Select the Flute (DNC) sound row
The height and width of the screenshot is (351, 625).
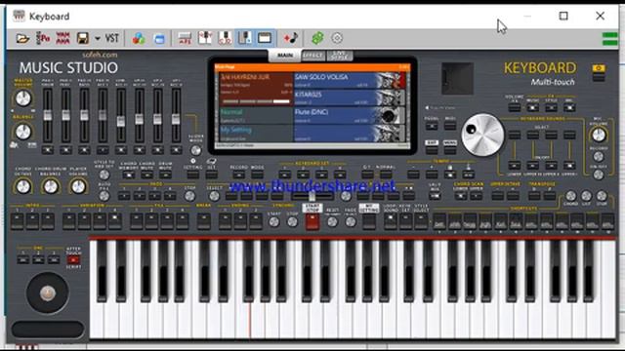point(350,115)
